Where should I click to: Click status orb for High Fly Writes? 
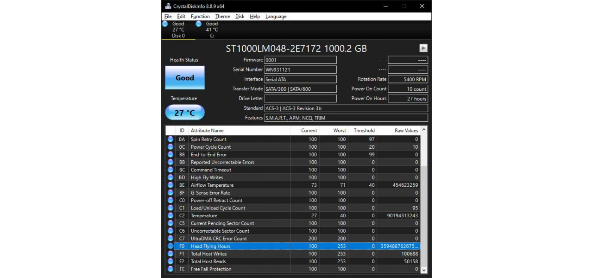[170, 177]
